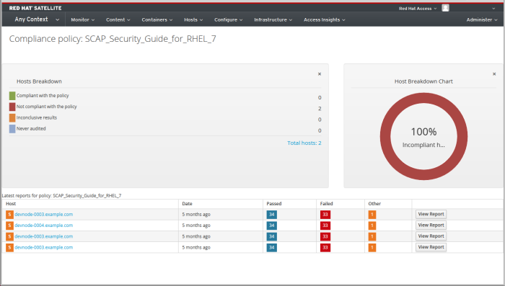Click the Failed column header
Screen dimensions: 505x286
click(327, 204)
